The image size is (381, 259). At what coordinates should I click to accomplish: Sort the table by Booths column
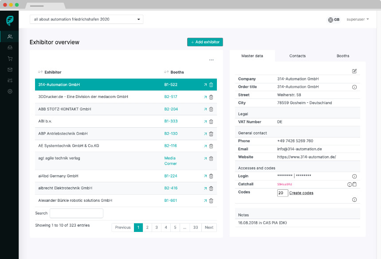click(174, 72)
